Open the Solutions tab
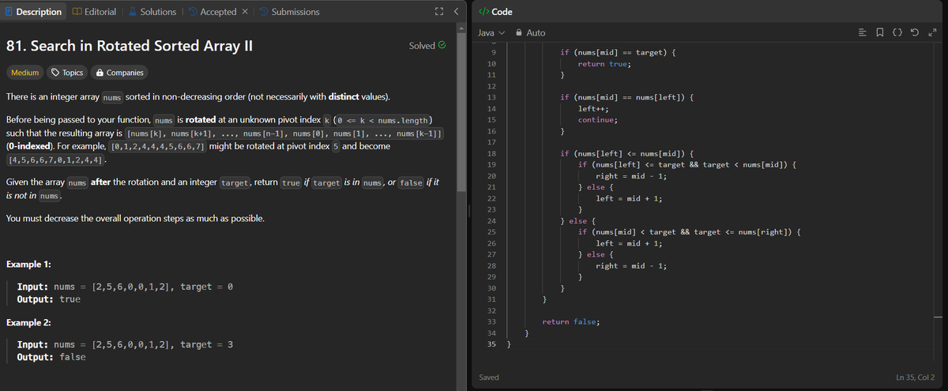Screen dimensions: 948x391 click(x=151, y=11)
